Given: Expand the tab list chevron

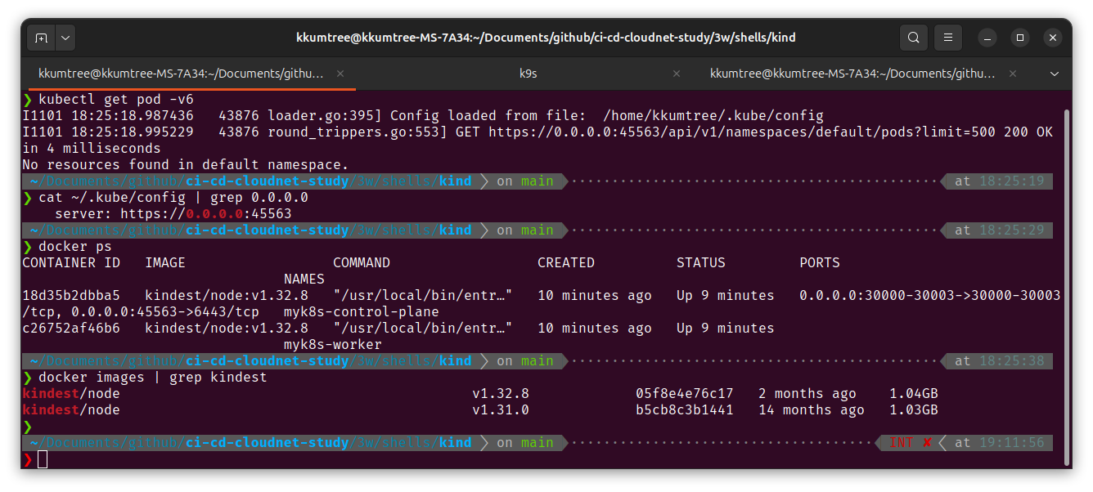Looking at the screenshot, I should pyautogui.click(x=1055, y=74).
